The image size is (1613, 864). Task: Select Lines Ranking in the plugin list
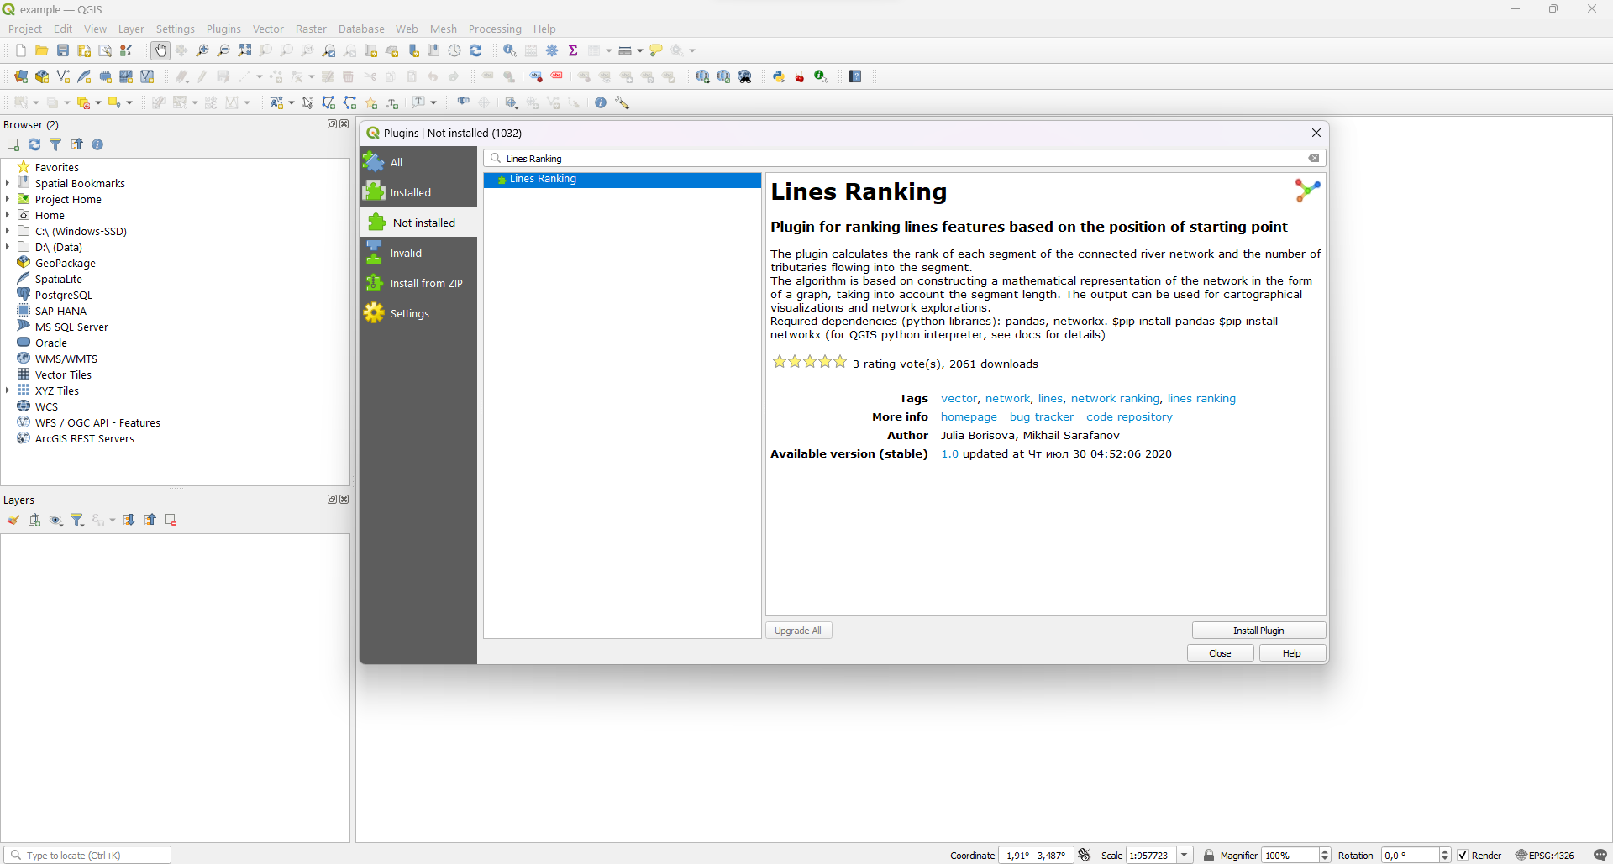coord(622,179)
